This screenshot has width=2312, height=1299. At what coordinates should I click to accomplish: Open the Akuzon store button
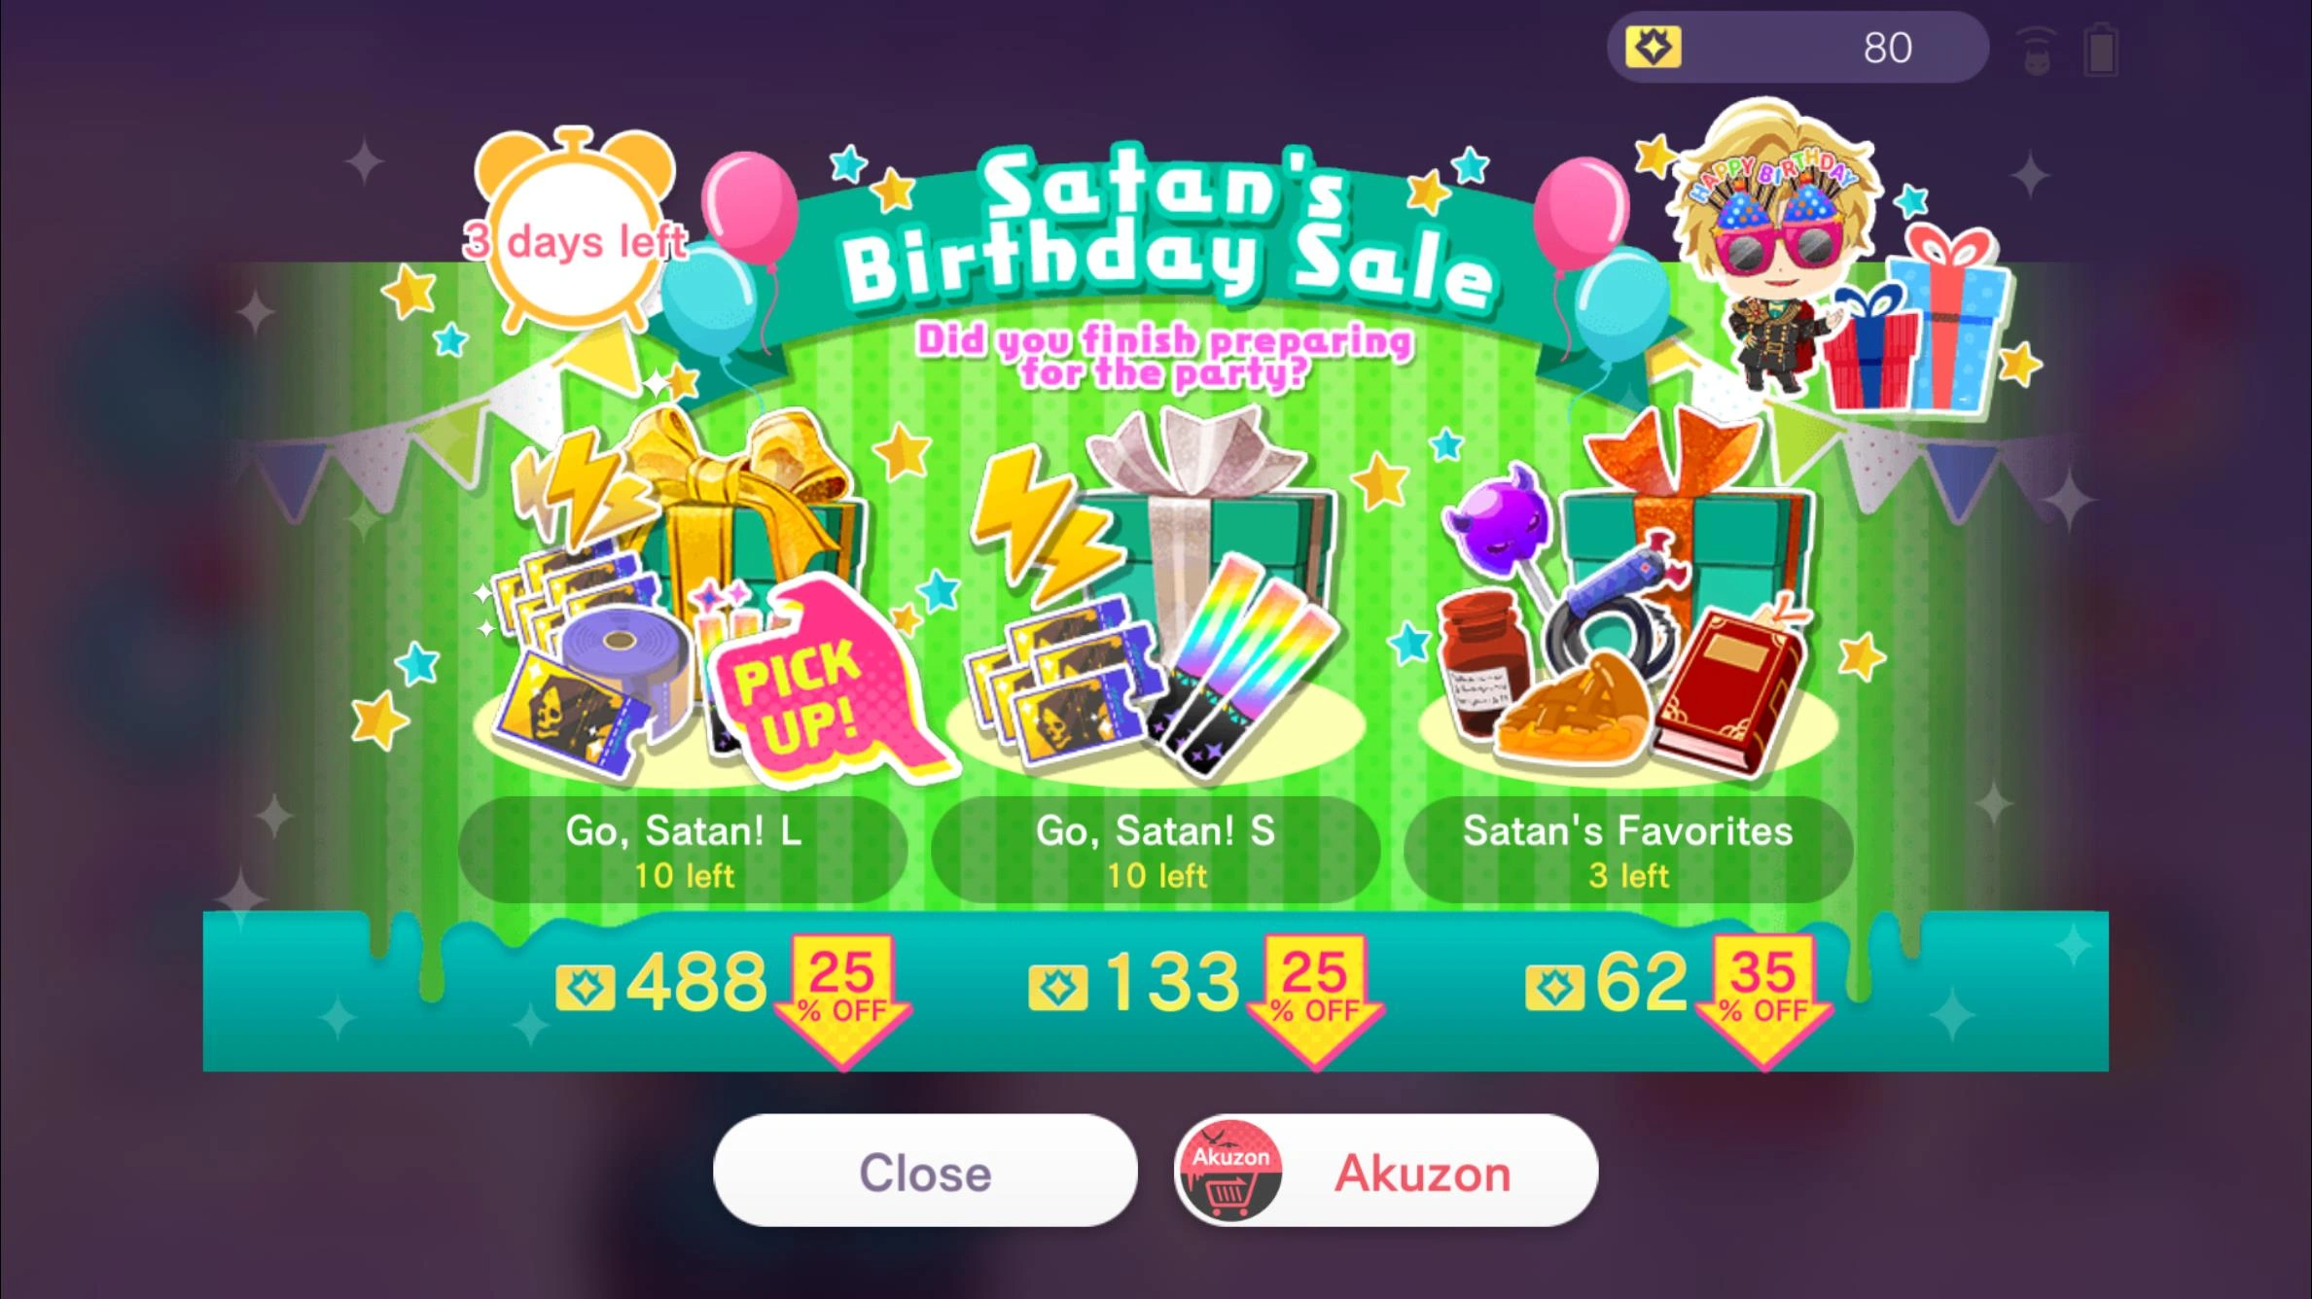[1386, 1171]
